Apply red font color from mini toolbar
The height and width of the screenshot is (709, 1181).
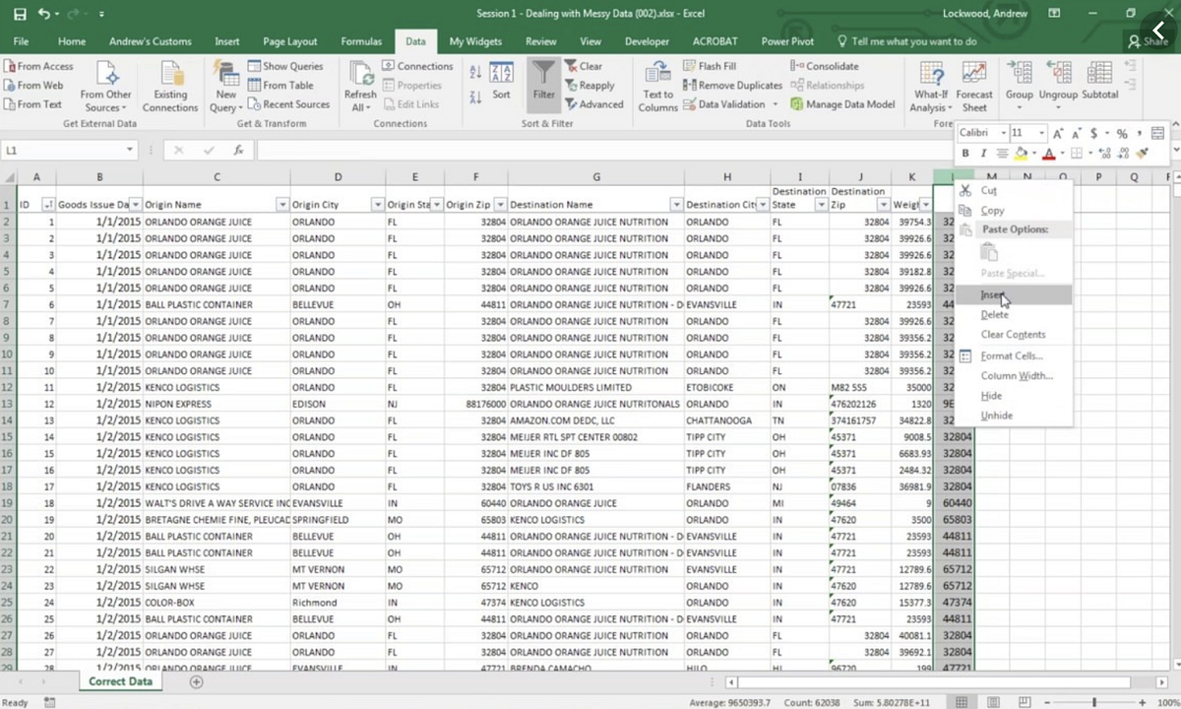coord(1048,153)
